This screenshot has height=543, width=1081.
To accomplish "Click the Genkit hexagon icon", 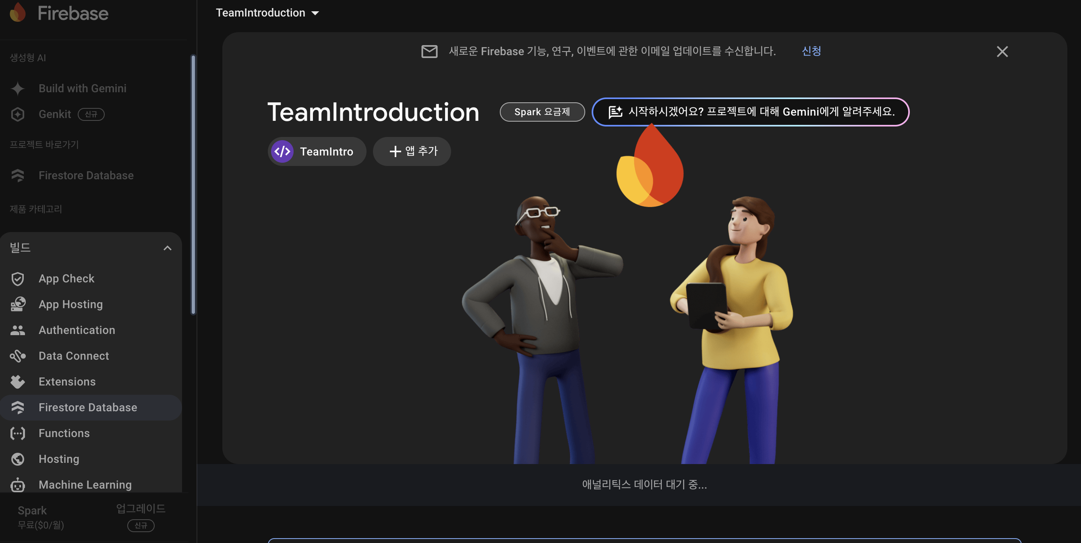I will 18,114.
